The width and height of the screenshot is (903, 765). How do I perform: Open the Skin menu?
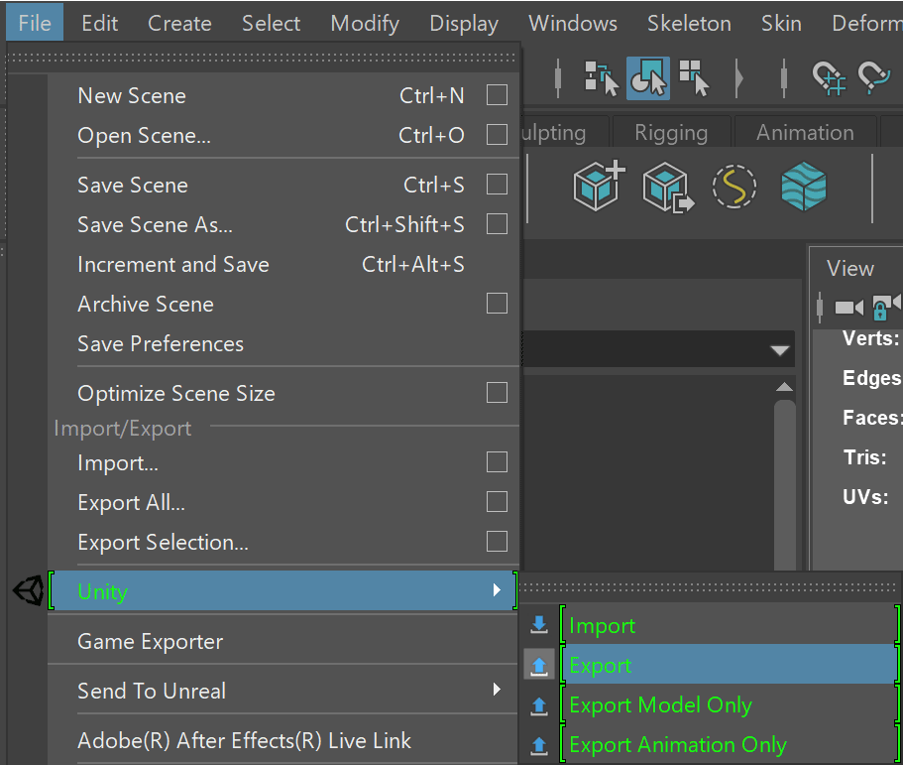(x=781, y=23)
